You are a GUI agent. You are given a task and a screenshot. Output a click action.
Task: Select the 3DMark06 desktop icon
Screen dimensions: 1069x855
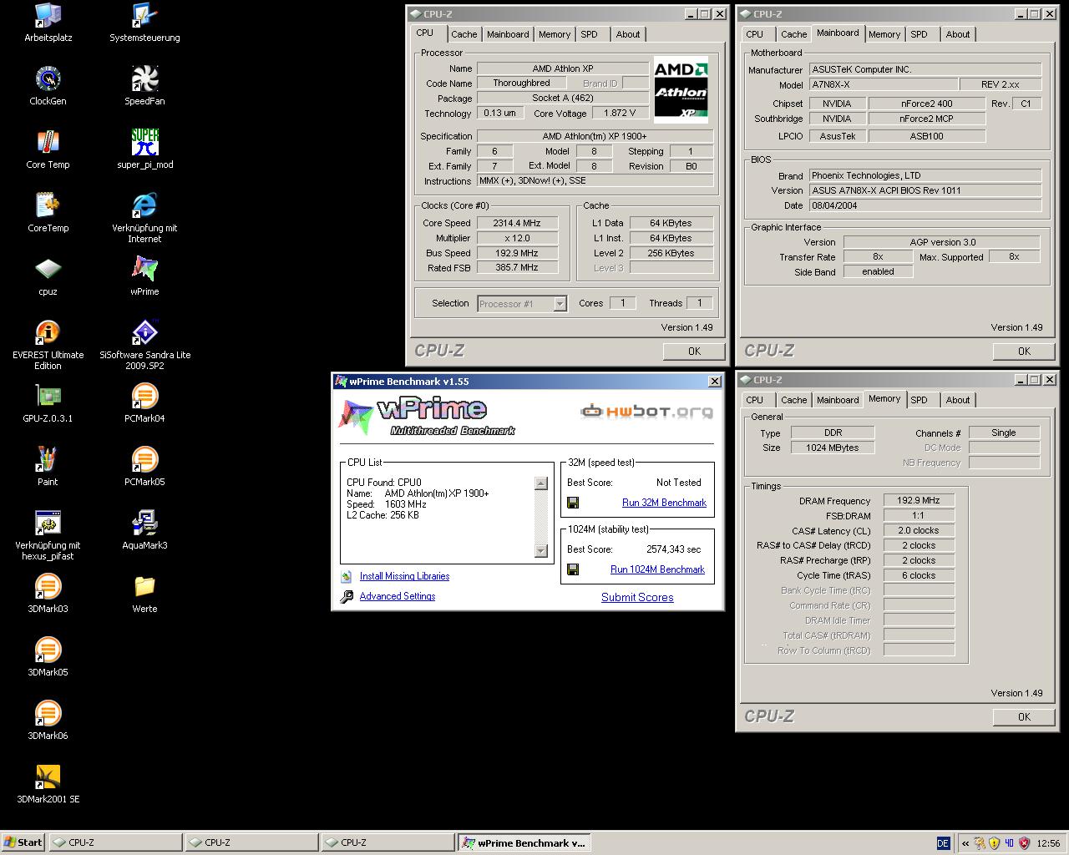pyautogui.click(x=48, y=714)
